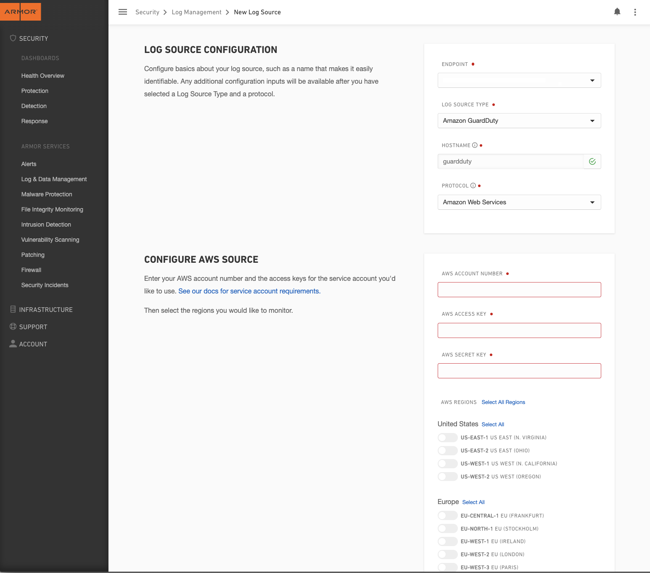Toggle the hamburger menu icon
The image size is (650, 573).
point(123,12)
